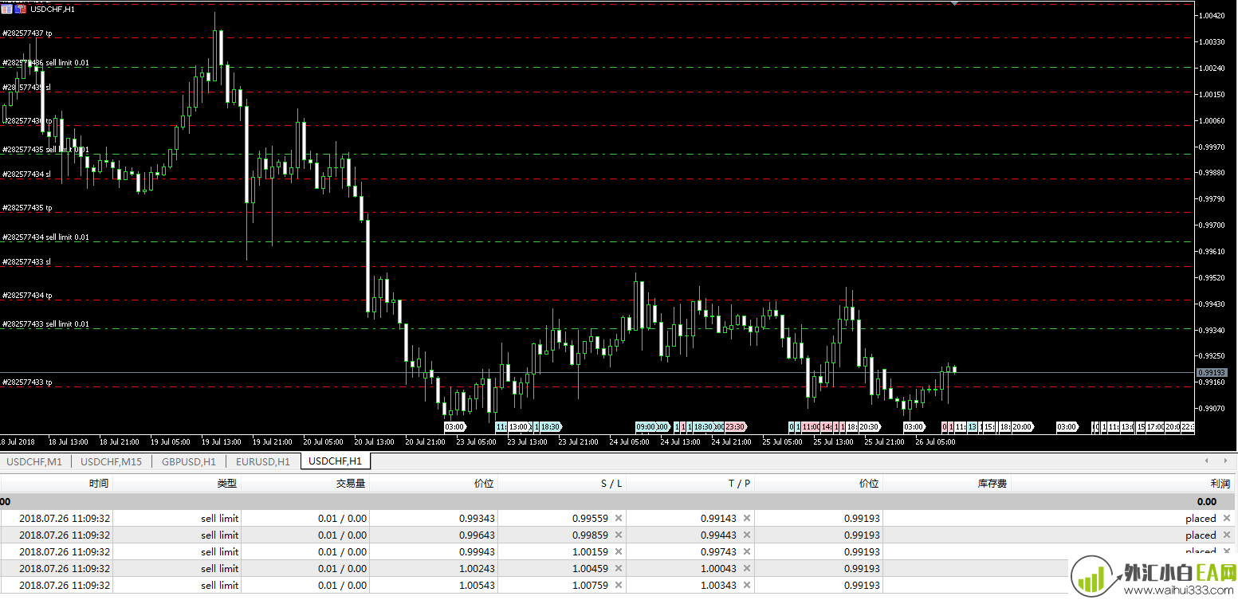Remove stop loss 0.99559 with its X icon
Image resolution: width=1238 pixels, height=600 pixels.
(619, 518)
